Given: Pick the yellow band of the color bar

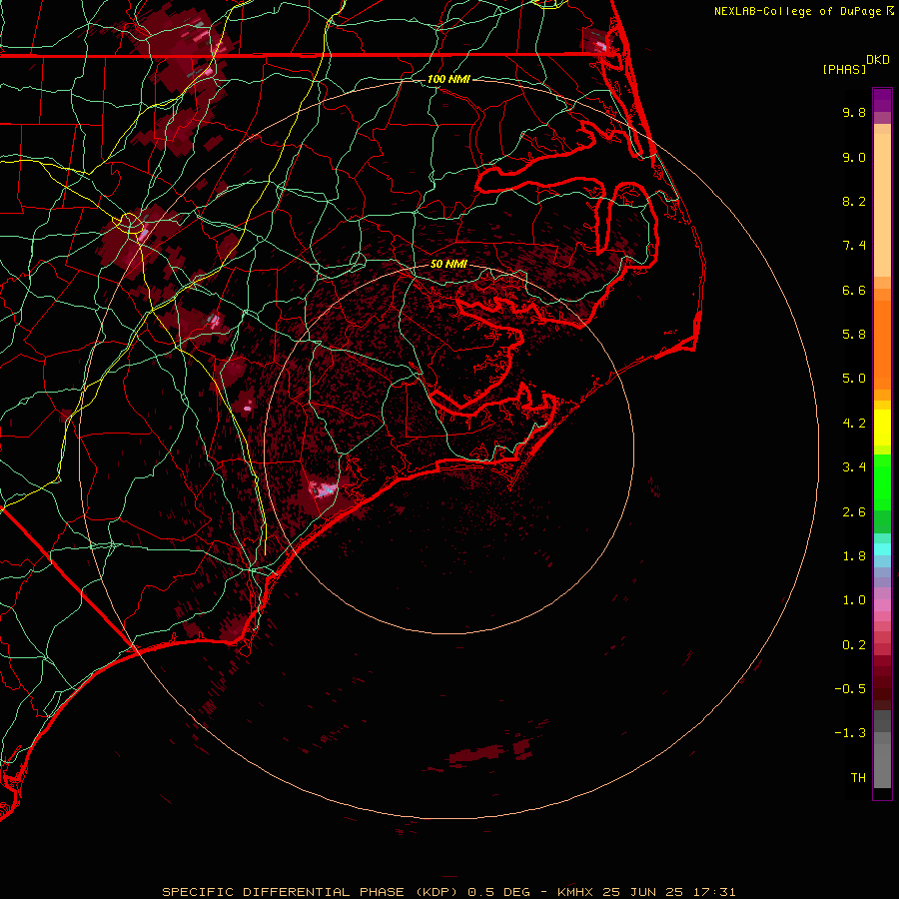Looking at the screenshot, I should pos(882,428).
